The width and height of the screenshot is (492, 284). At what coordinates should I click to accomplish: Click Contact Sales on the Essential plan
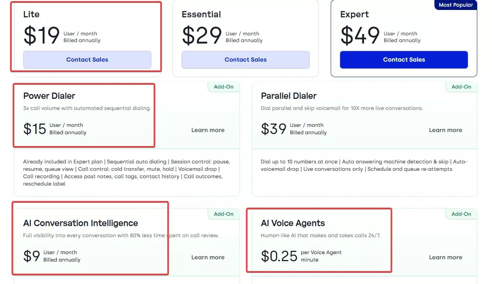coord(245,59)
